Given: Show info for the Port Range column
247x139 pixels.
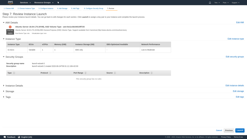Looking at the screenshot, I should point(85,73).
